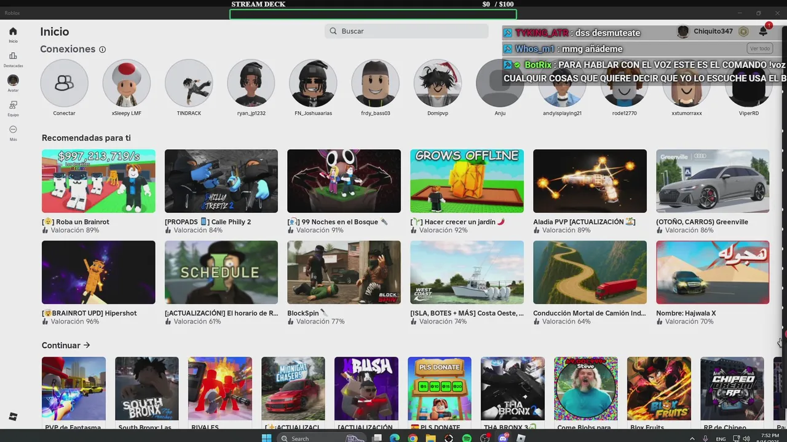The height and width of the screenshot is (442, 787).
Task: Open FN_Joshuaarias friend avatar
Action: tap(313, 83)
